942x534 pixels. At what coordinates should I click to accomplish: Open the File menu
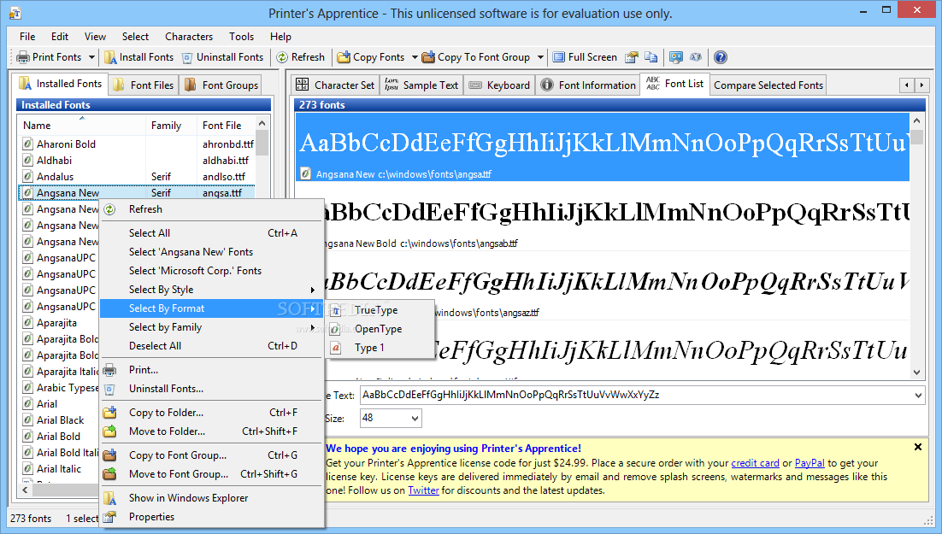pyautogui.click(x=27, y=37)
